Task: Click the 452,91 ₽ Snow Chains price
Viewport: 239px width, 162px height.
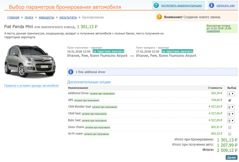Action: (x=216, y=127)
